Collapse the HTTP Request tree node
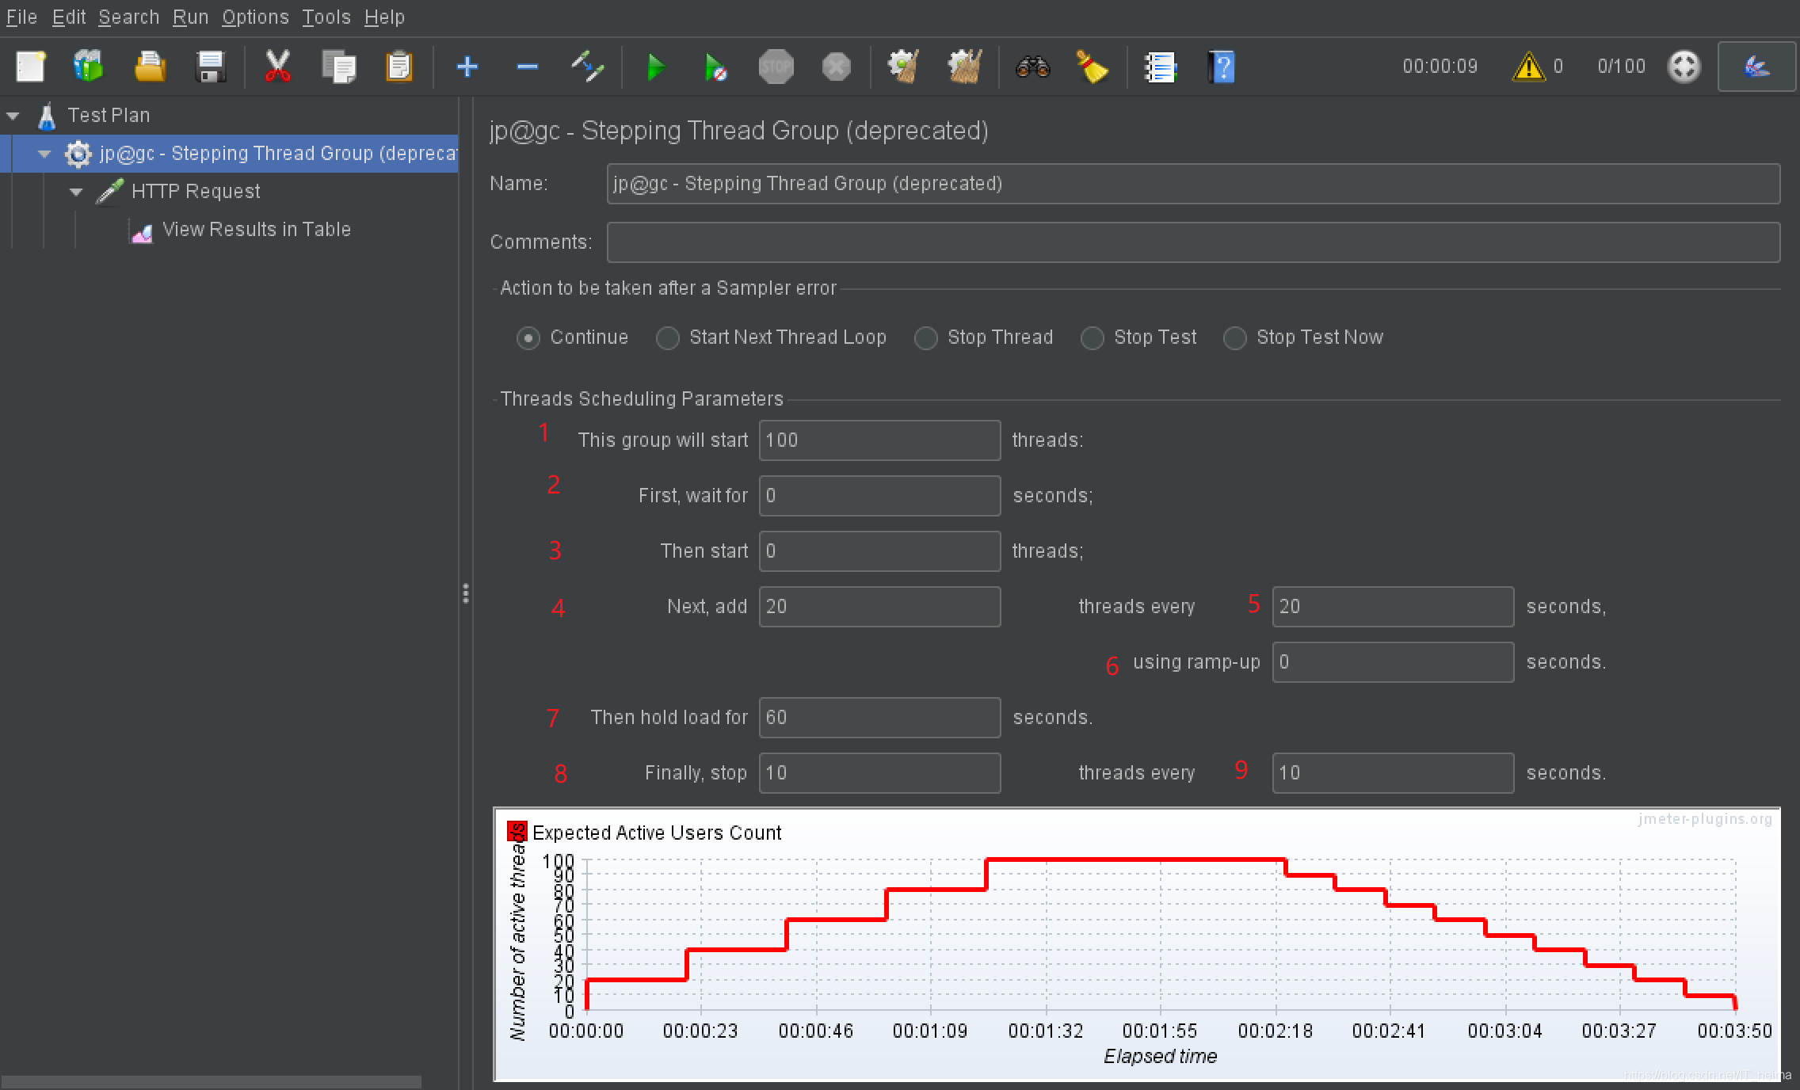 [77, 192]
